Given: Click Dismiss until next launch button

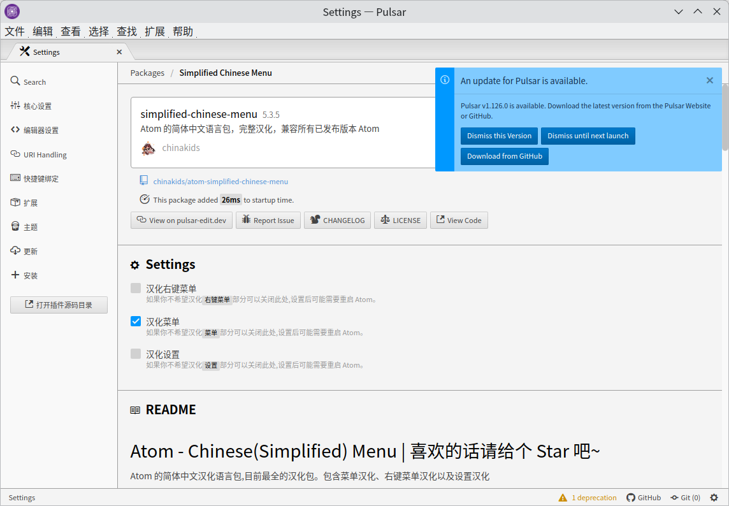Looking at the screenshot, I should [x=588, y=136].
